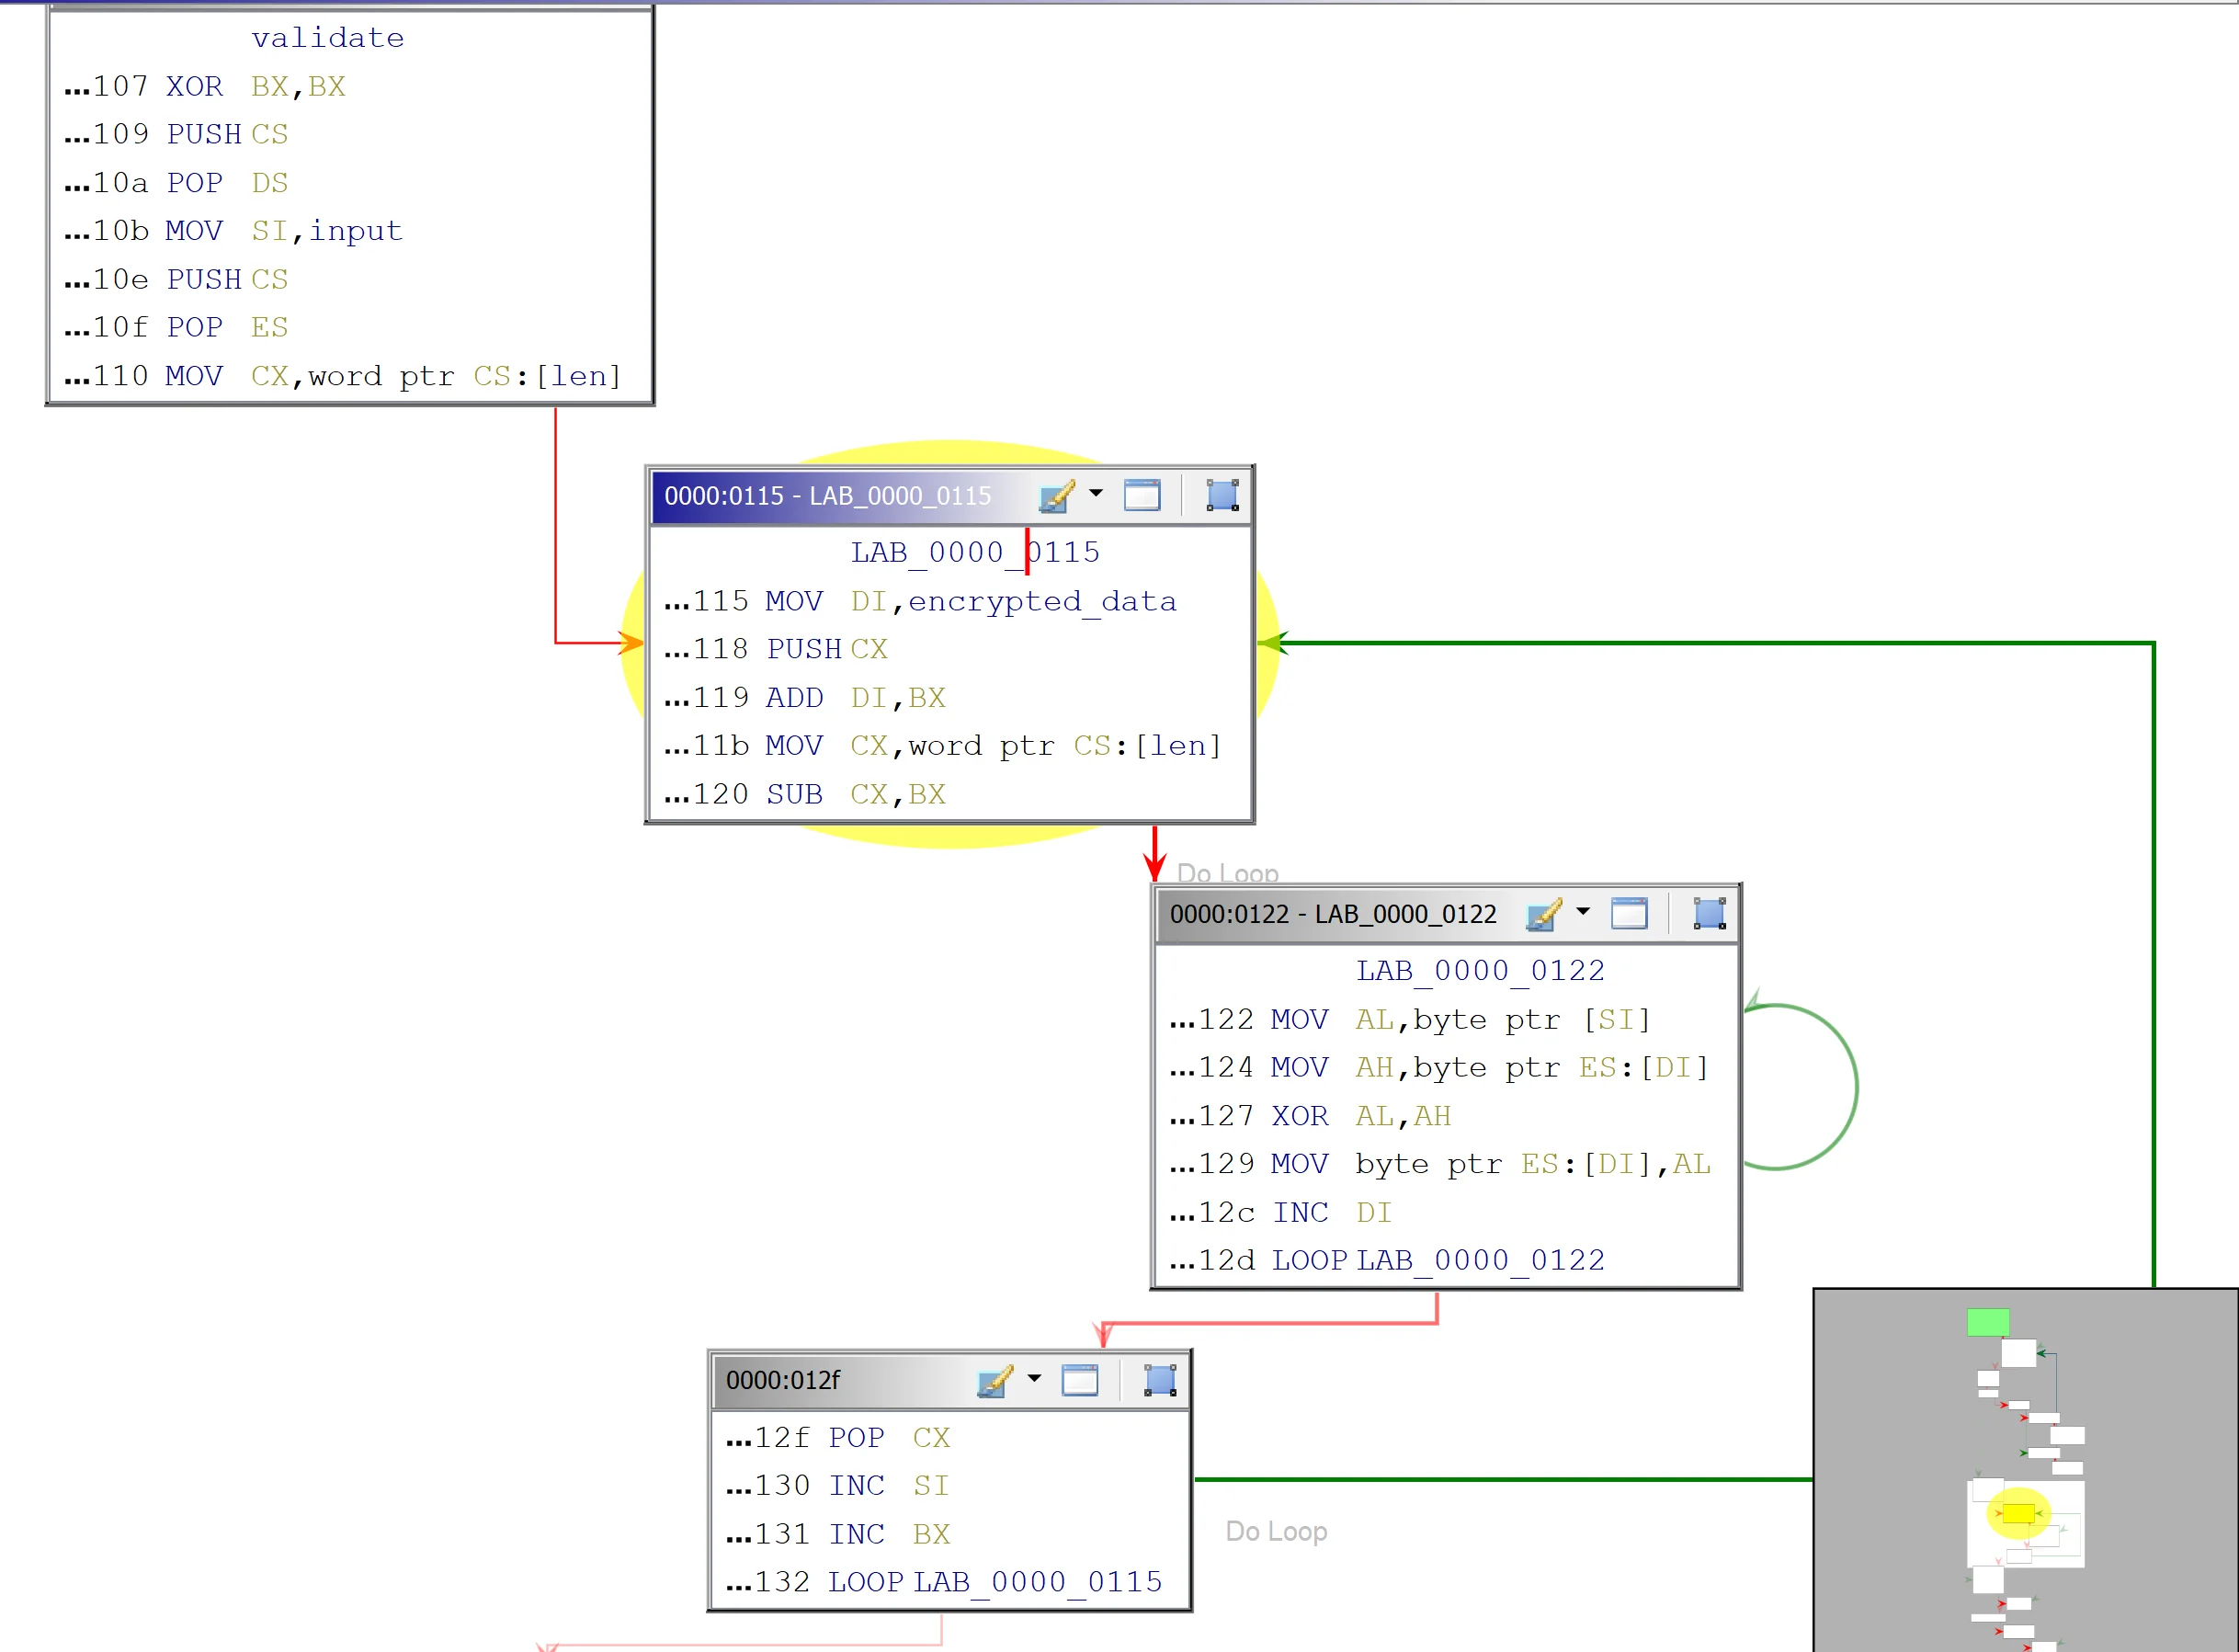The height and width of the screenshot is (1652, 2239).
Task: Click the XOR AL,AH instruction
Action: 1311,1115
